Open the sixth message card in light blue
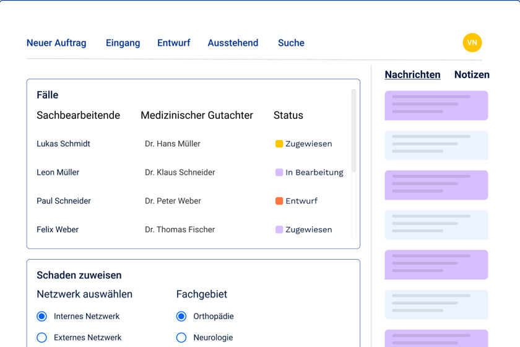The width and height of the screenshot is (520, 347). 436,304
